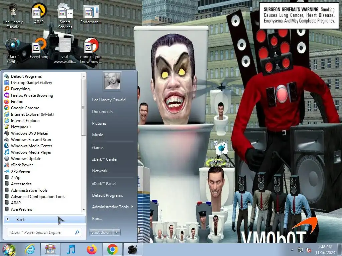The image size is (342, 256).
Task: Open Pictures from Start menu right pane
Action: point(99,123)
